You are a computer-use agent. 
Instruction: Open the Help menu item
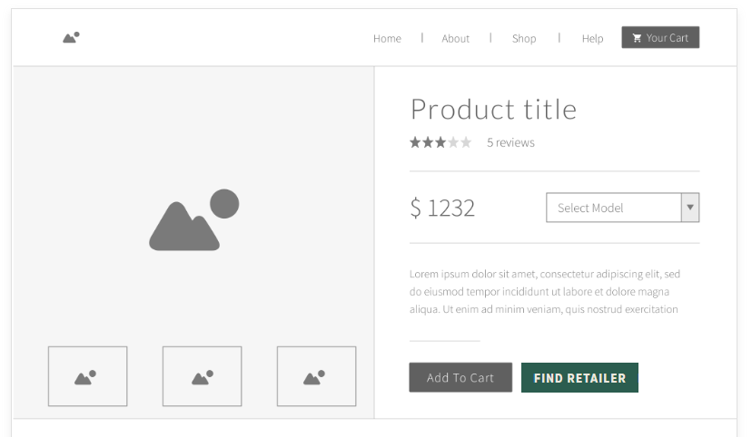click(592, 38)
